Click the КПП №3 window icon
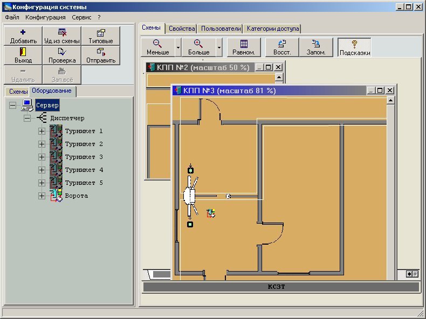Viewport: 426px width, 319px height. pyautogui.click(x=178, y=91)
